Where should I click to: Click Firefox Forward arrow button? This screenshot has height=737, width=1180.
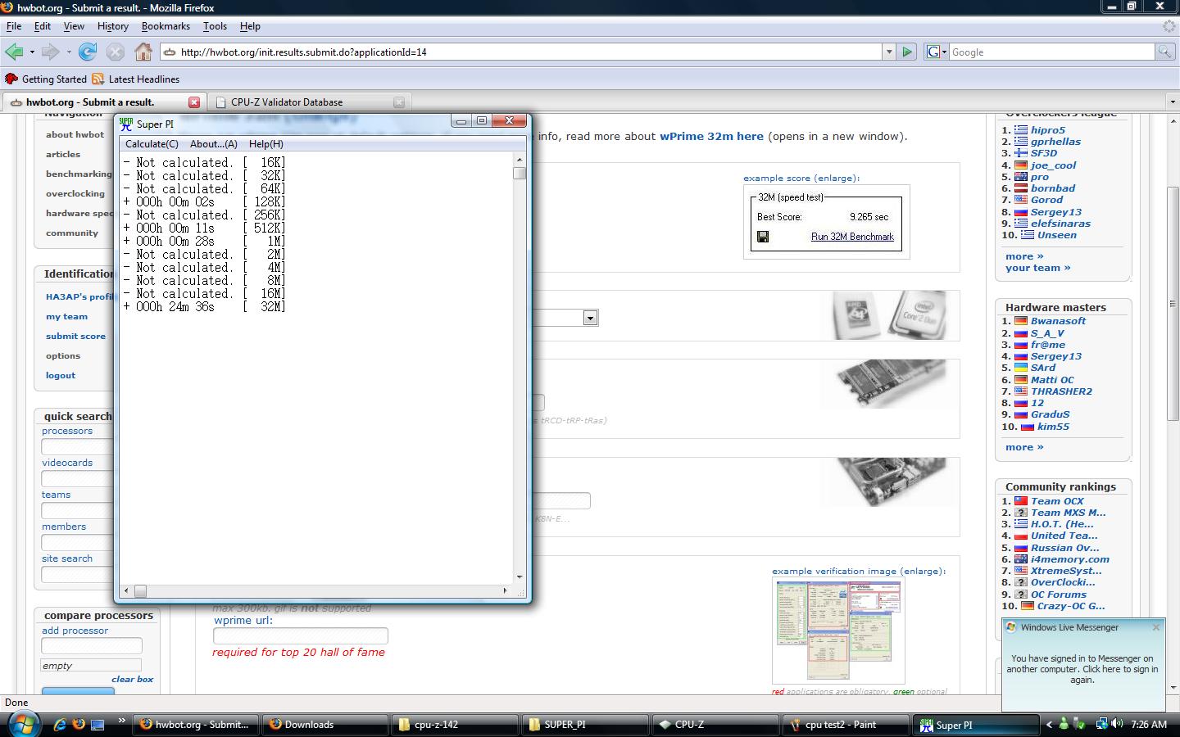51,52
